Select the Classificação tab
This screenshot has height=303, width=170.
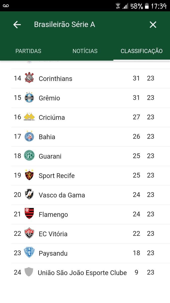click(142, 51)
